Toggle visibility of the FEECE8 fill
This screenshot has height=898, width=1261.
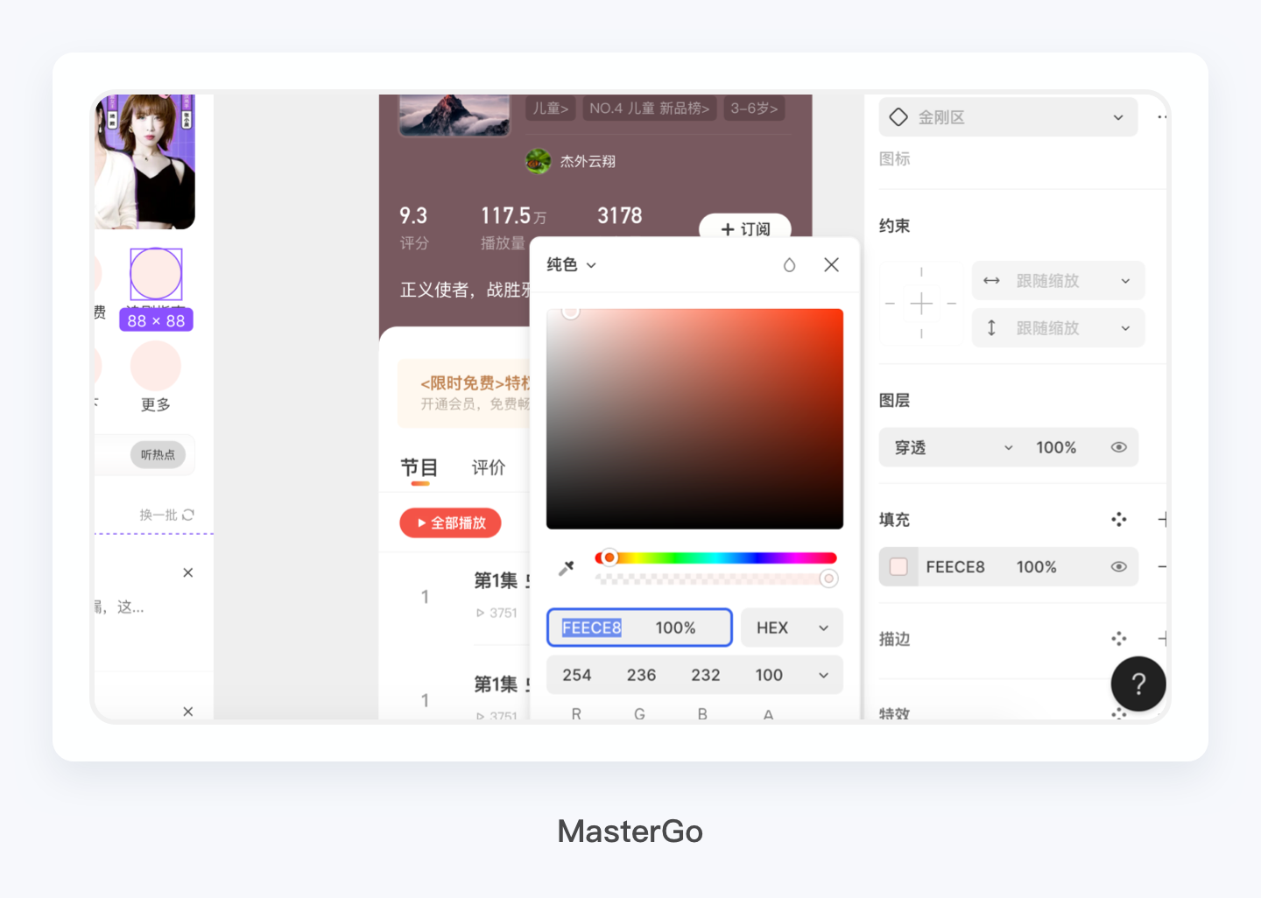[x=1118, y=566]
